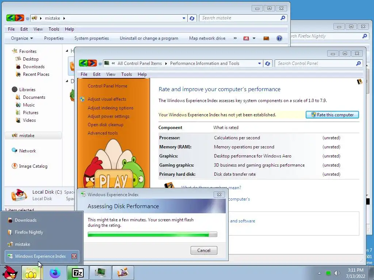Launch Firefox Nightly from the taskbar
This screenshot has width=374, height=280.
point(55,273)
